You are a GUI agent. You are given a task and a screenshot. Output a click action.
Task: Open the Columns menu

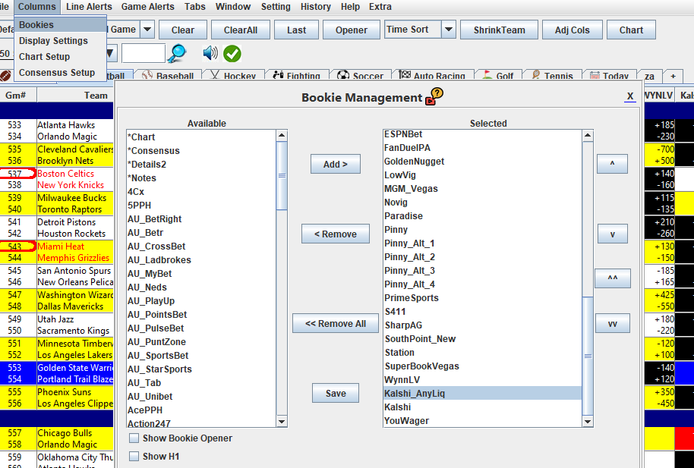37,7
